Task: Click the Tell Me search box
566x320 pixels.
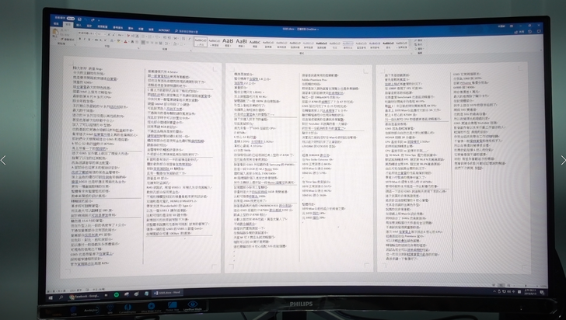Action: 188,31
